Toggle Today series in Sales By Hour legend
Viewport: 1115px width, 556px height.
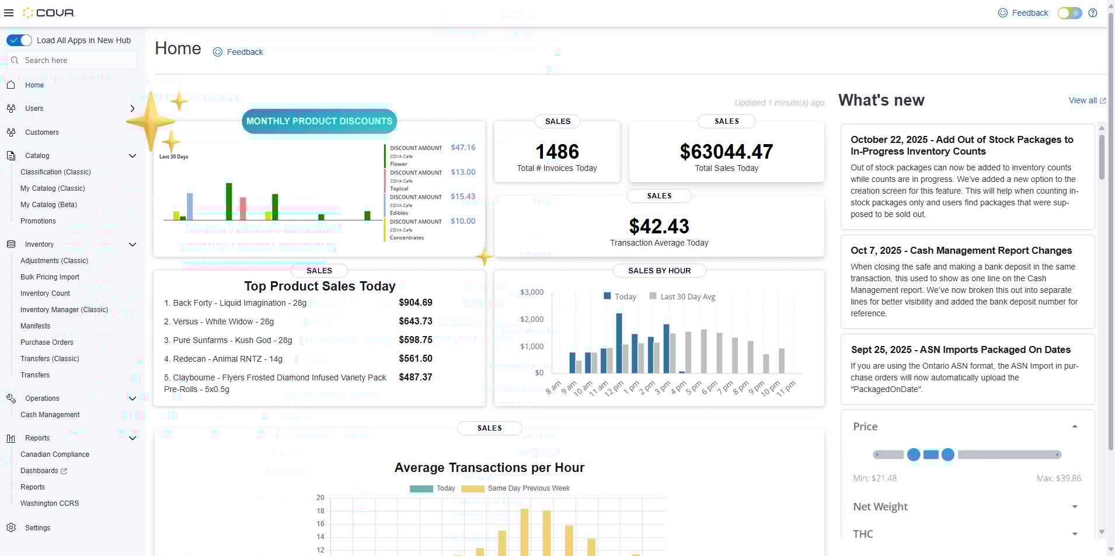click(x=619, y=296)
